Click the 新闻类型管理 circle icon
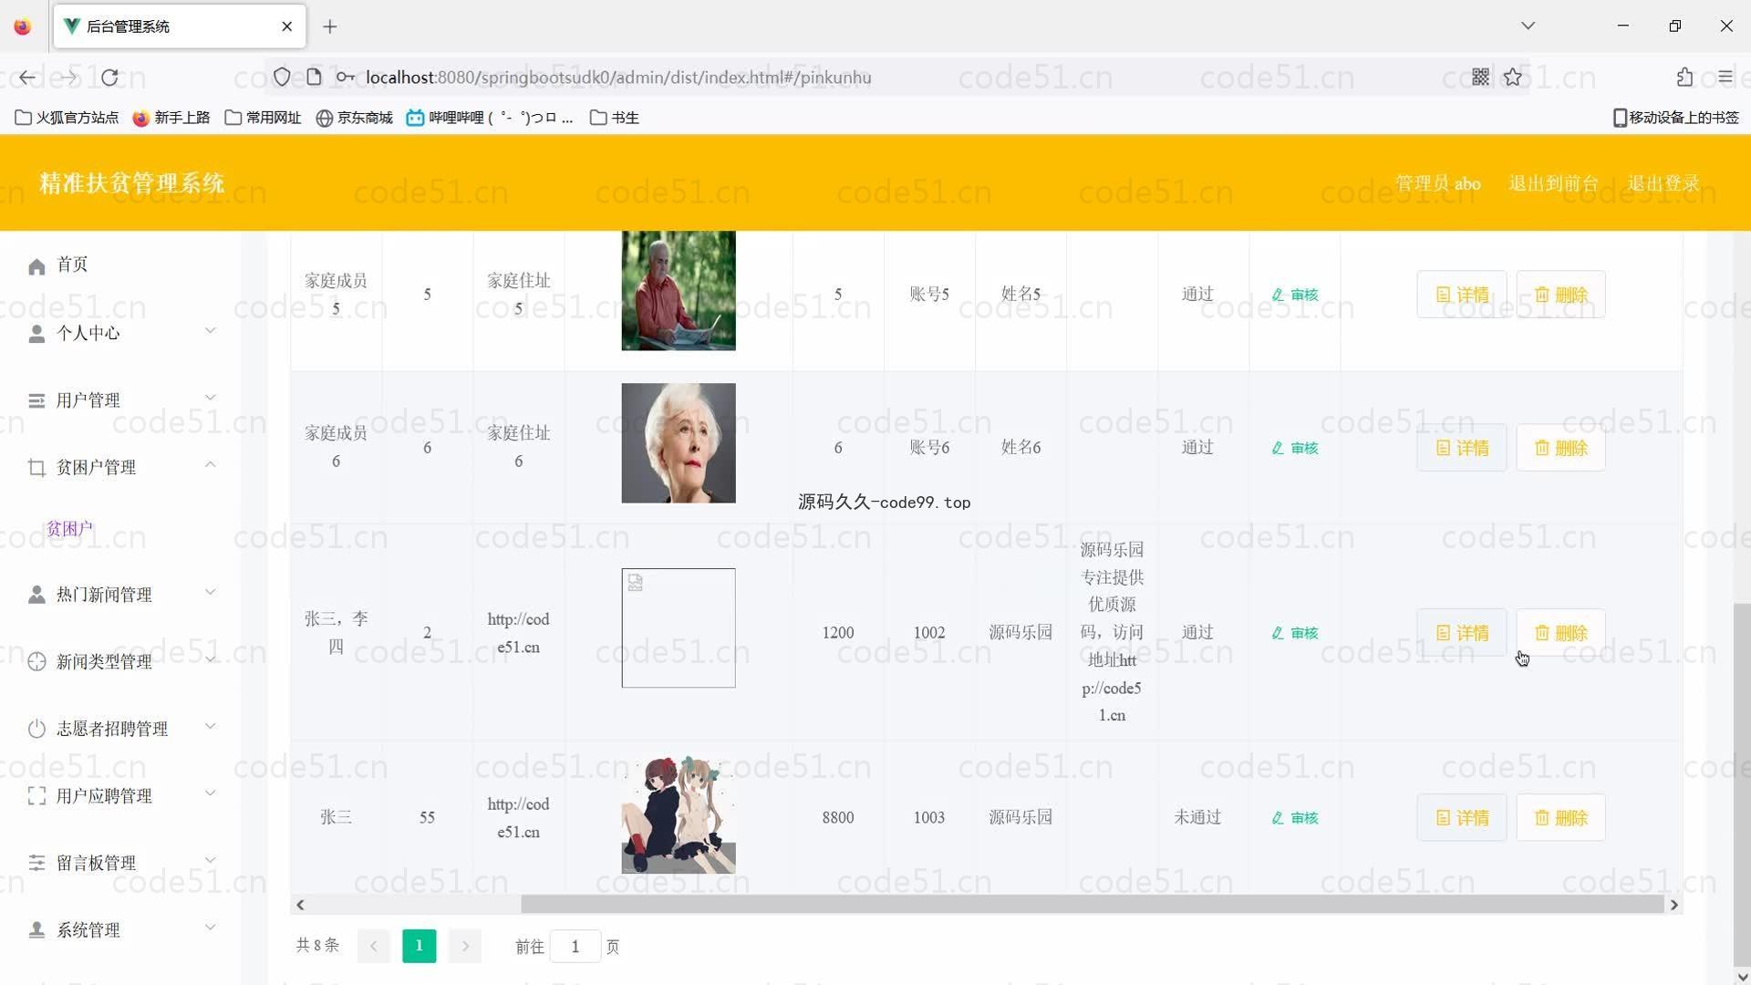The height and width of the screenshot is (985, 1751). pyautogui.click(x=36, y=662)
